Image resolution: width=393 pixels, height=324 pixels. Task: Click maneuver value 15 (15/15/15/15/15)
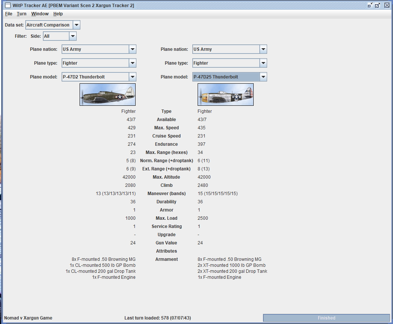[x=217, y=194]
